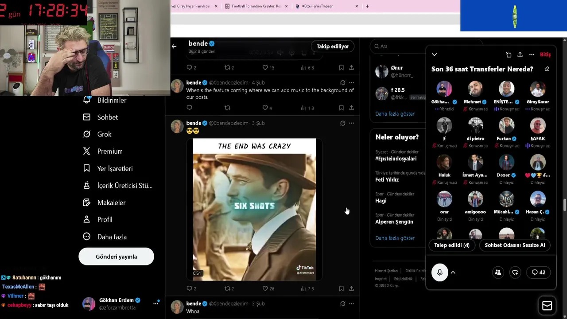The width and height of the screenshot is (567, 319).
Task: View analytics of the 6 B views post
Action: (x=307, y=67)
